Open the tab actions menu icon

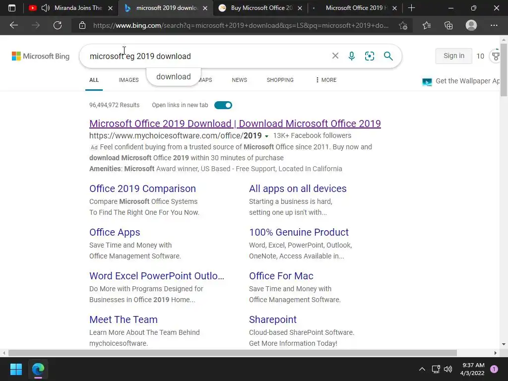(x=12, y=8)
